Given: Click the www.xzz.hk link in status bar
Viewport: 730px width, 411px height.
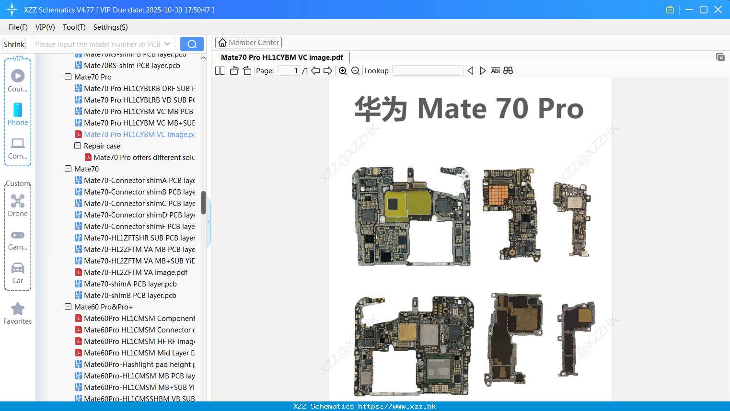Looking at the screenshot, I should click(397, 406).
